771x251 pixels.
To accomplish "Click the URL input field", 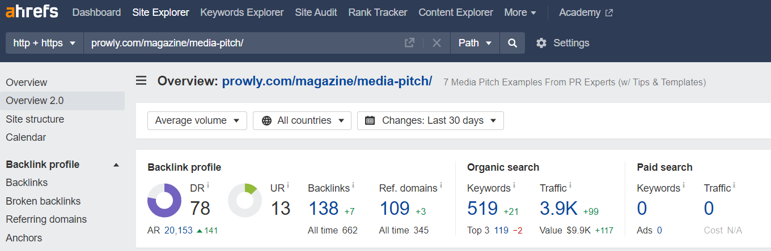I will tap(244, 43).
